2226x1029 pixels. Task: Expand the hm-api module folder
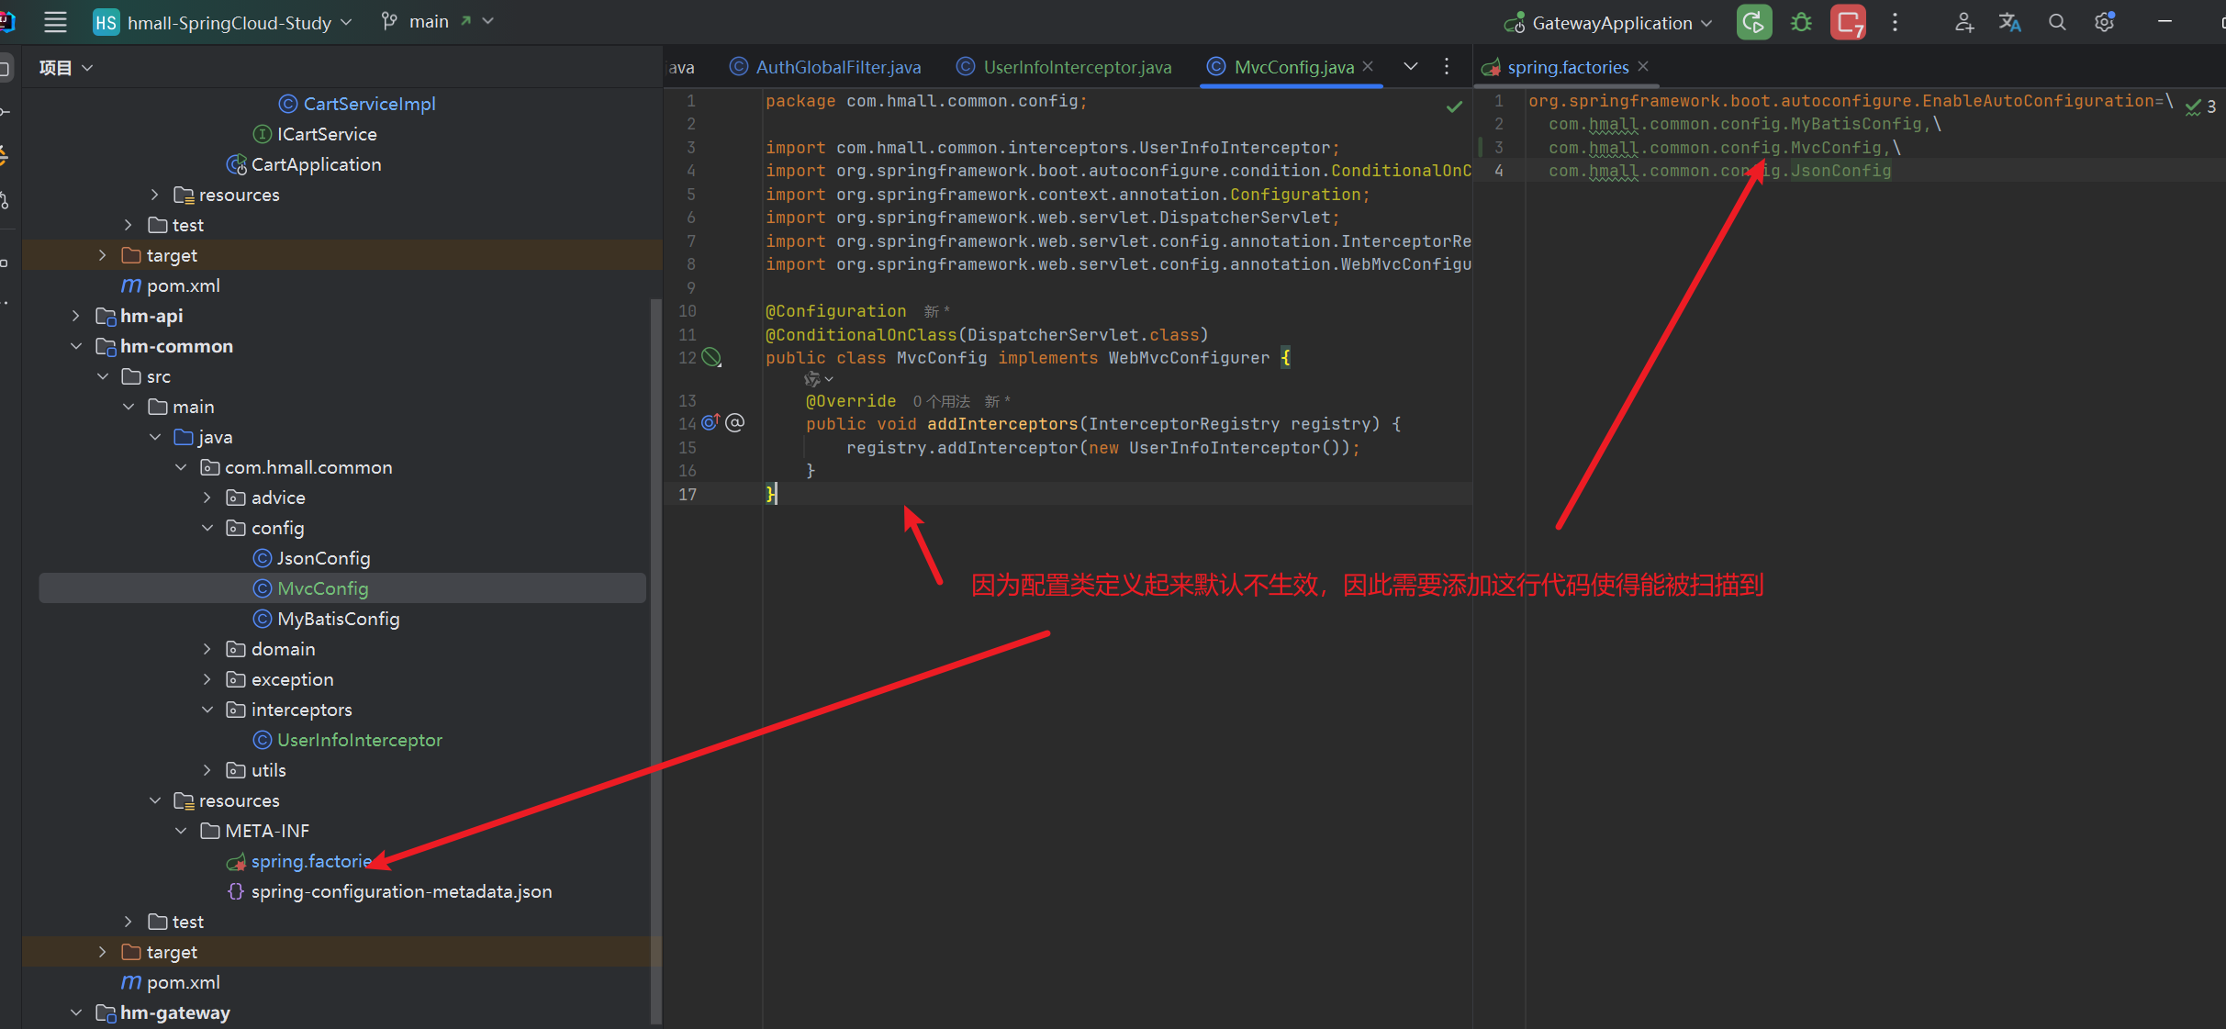click(76, 316)
